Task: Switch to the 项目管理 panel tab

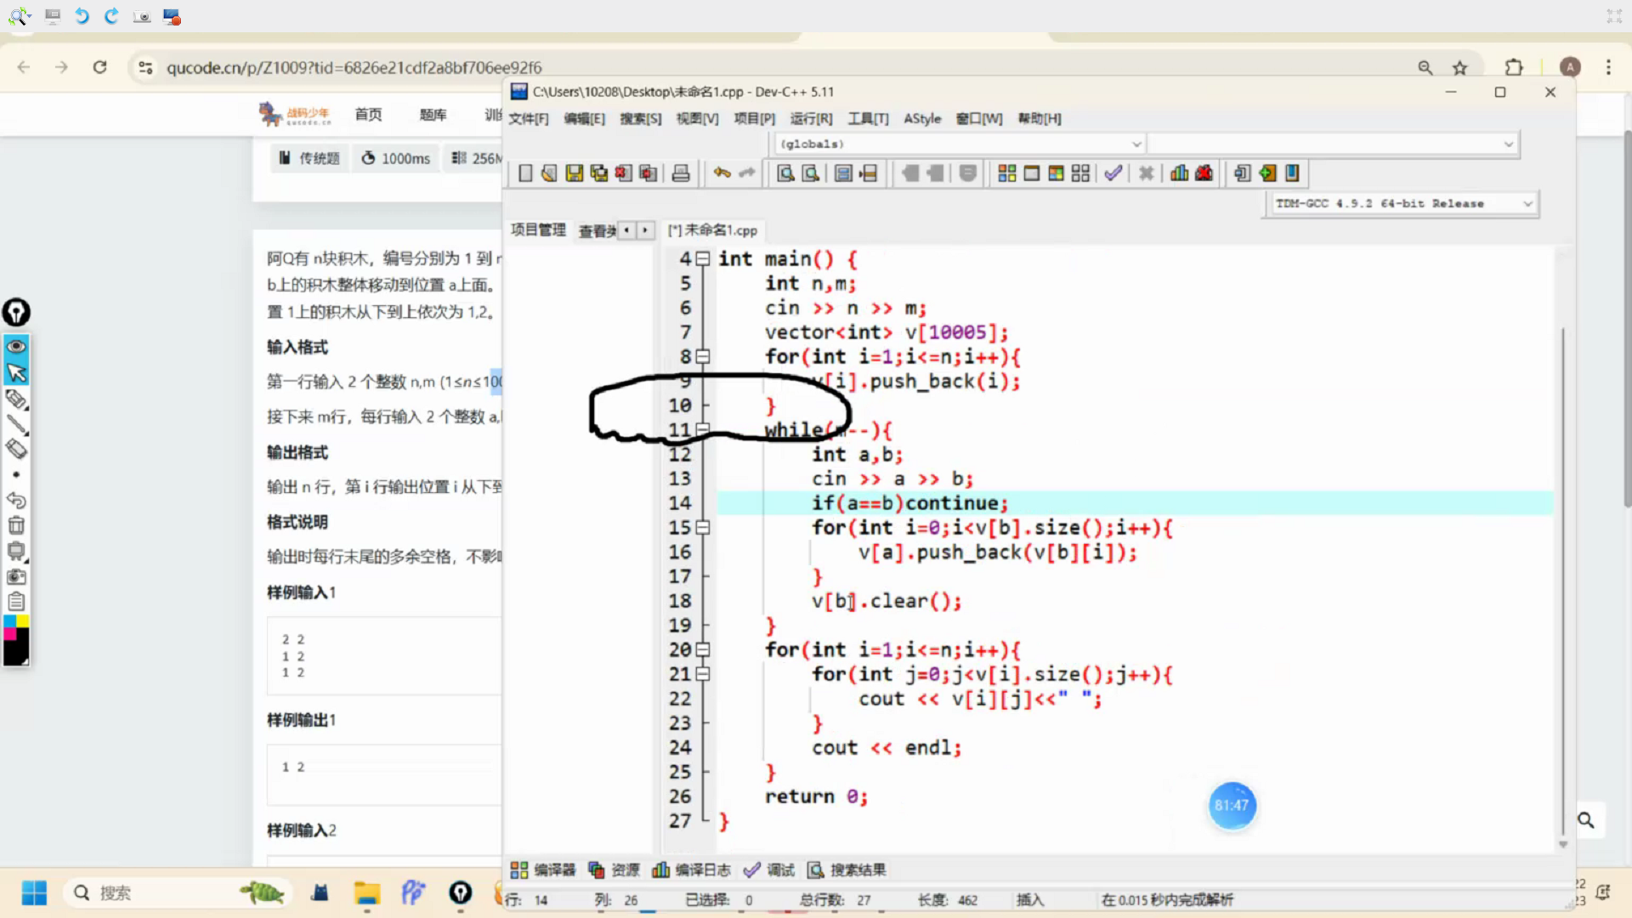Action: (x=538, y=229)
